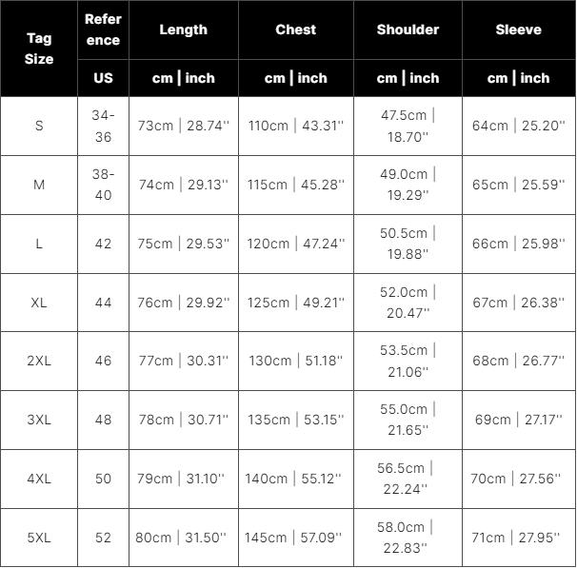
Task: Click the Chest column header
Action: pos(295,29)
